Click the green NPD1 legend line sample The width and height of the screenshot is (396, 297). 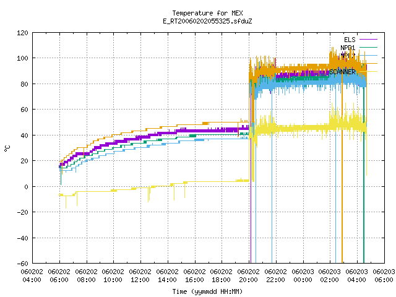pos(368,47)
